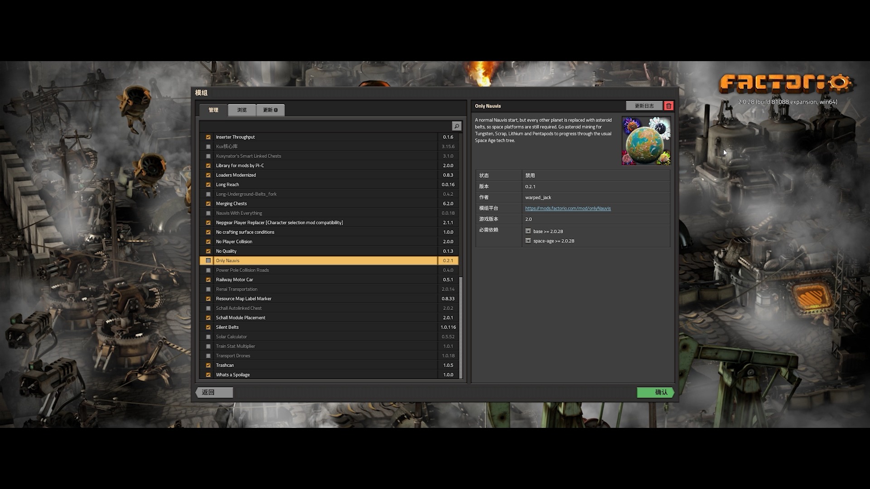Uncheck the Trashcan mod checkbox
Image resolution: width=870 pixels, height=489 pixels.
[208, 365]
